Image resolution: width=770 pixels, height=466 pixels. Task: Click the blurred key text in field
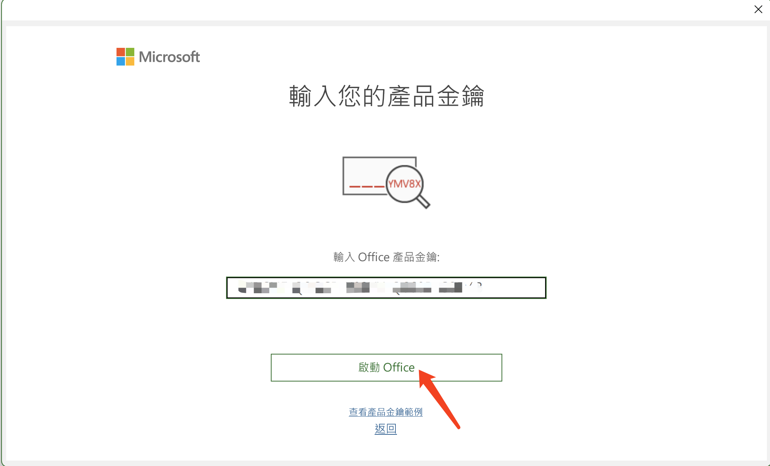tap(360, 288)
